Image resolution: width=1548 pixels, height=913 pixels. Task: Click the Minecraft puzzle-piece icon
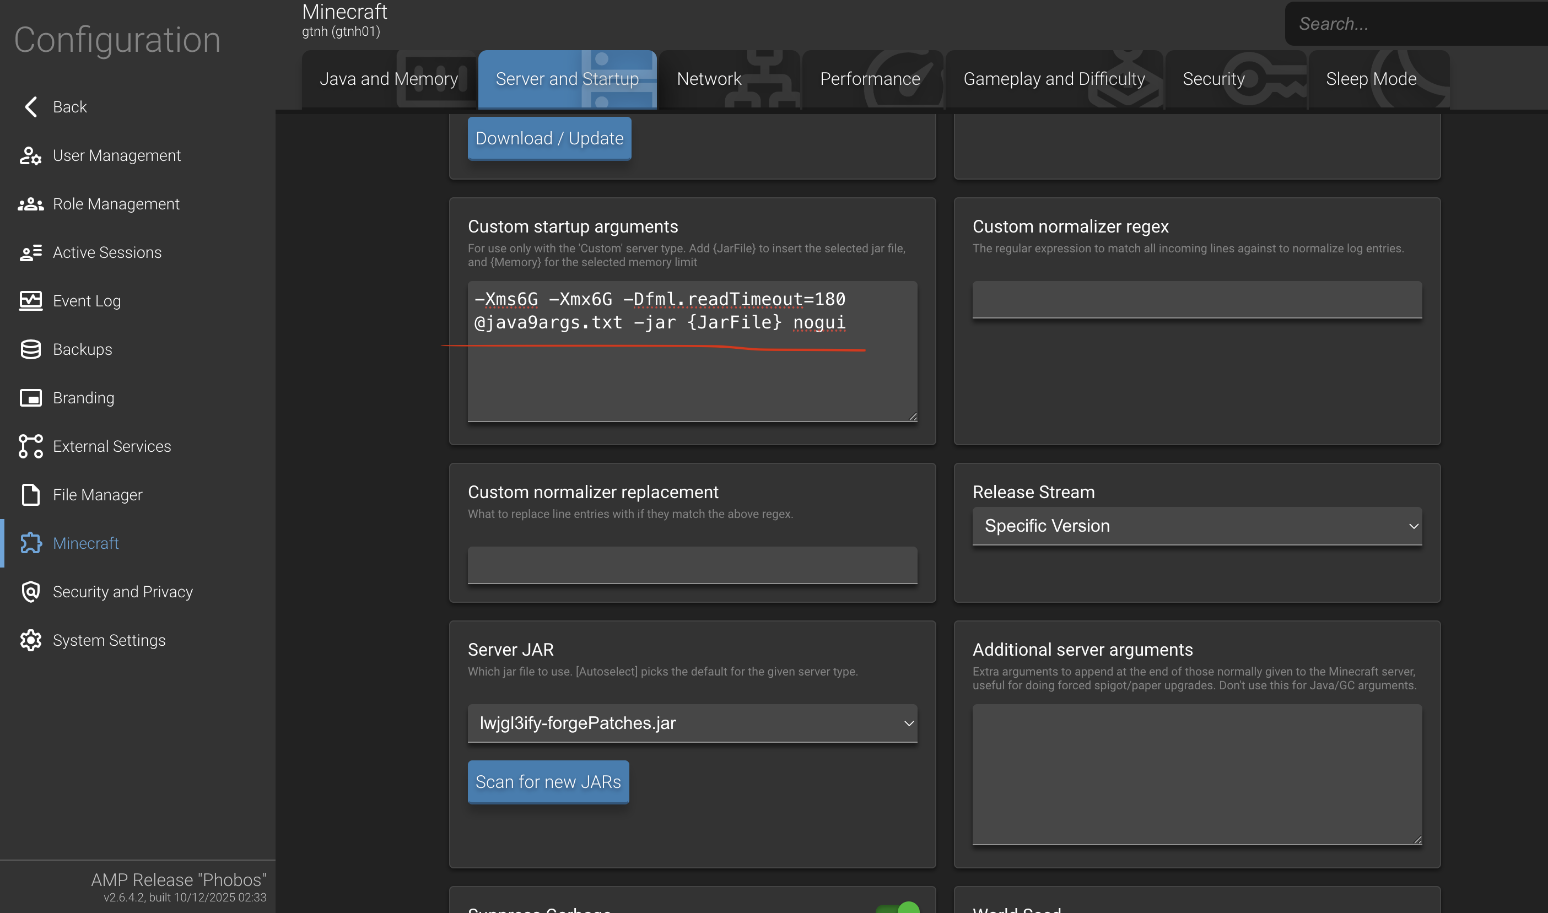point(31,543)
